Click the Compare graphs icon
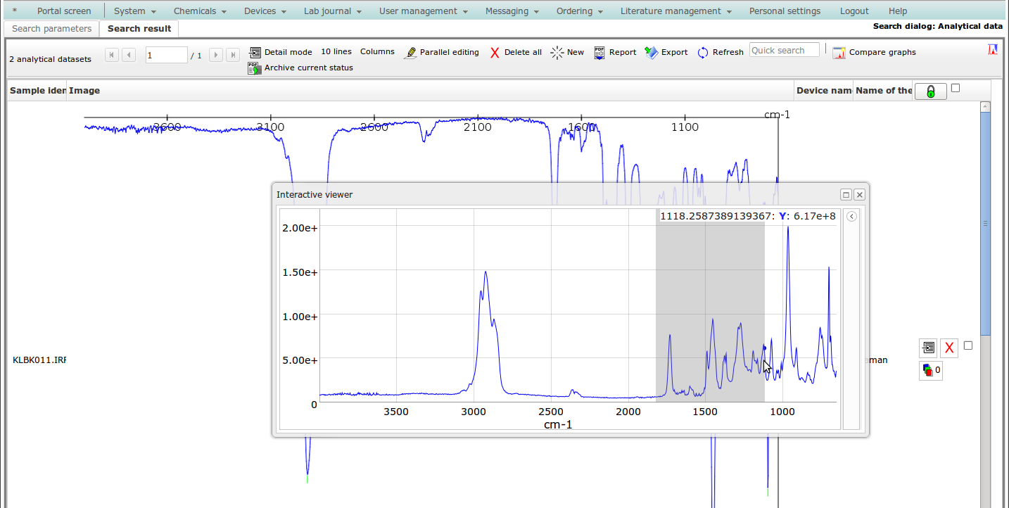 (839, 53)
